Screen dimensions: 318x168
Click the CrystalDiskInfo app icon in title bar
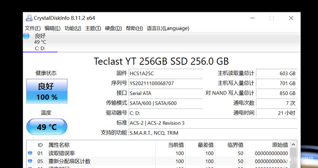29,18
